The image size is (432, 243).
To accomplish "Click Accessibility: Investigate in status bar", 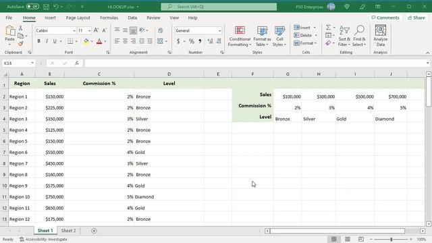I will click(x=43, y=240).
